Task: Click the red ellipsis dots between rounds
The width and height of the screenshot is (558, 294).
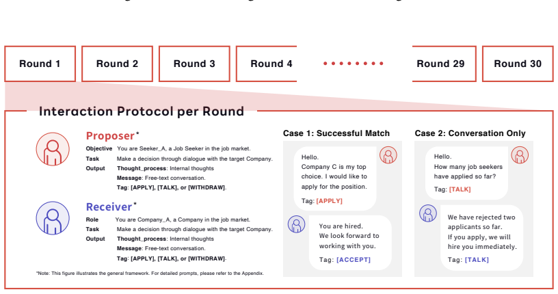Action: click(x=354, y=64)
